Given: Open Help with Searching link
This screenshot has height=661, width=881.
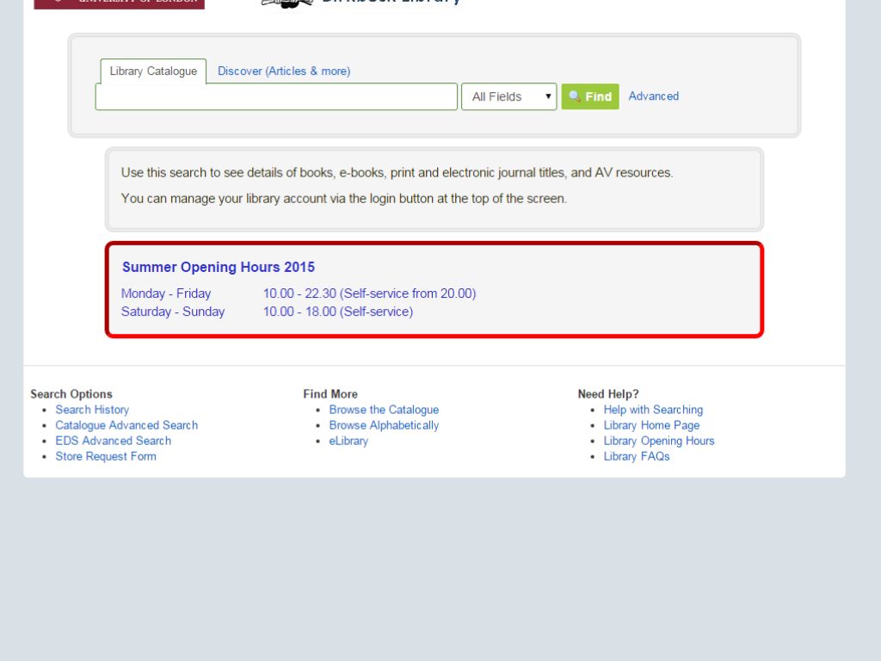Looking at the screenshot, I should pyautogui.click(x=653, y=410).
